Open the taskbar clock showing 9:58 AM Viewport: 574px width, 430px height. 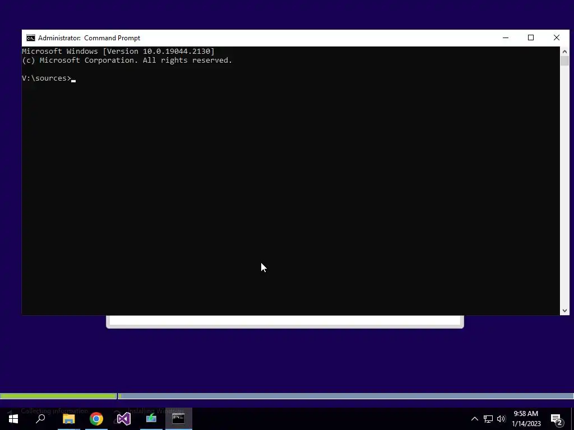(x=526, y=419)
